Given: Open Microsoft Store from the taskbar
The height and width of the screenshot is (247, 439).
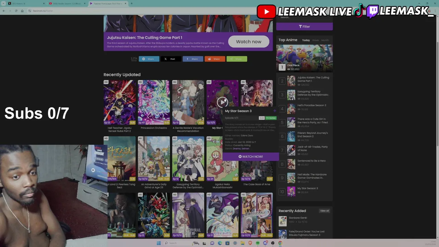Looking at the screenshot, I should (x=227, y=243).
